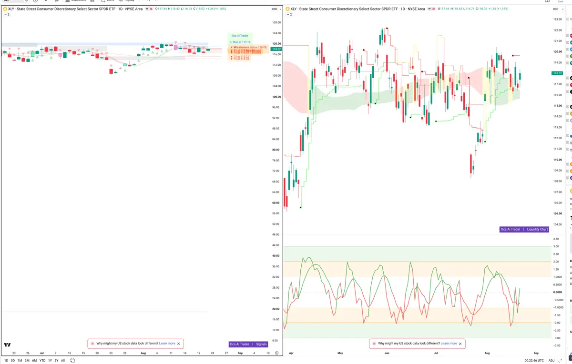Click the 118.02 current price label on right chart
Image resolution: width=572 pixels, height=364 pixels.
coord(557,73)
